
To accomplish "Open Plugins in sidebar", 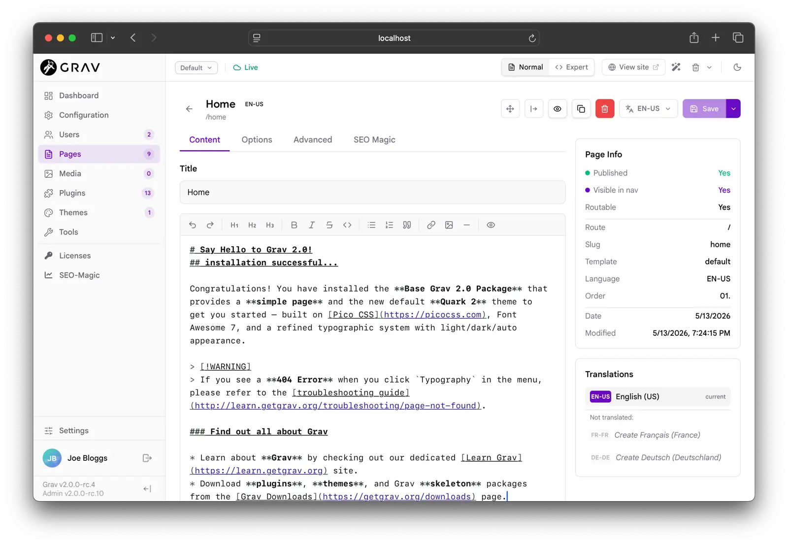I will pos(99,193).
